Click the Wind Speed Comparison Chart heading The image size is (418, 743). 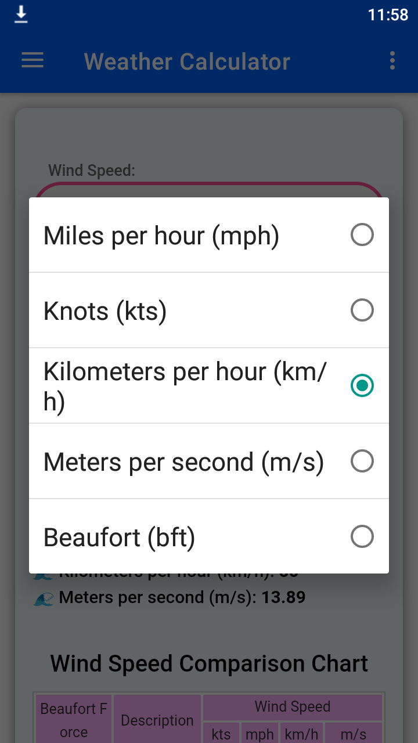pyautogui.click(x=209, y=663)
